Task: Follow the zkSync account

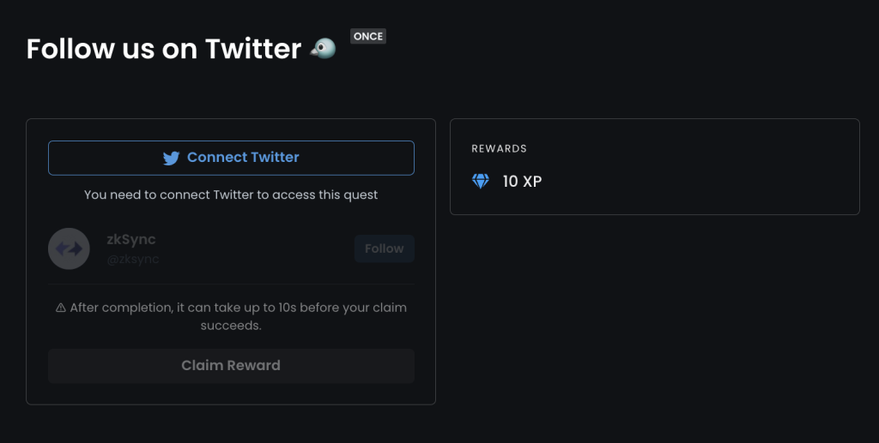Action: click(x=384, y=248)
